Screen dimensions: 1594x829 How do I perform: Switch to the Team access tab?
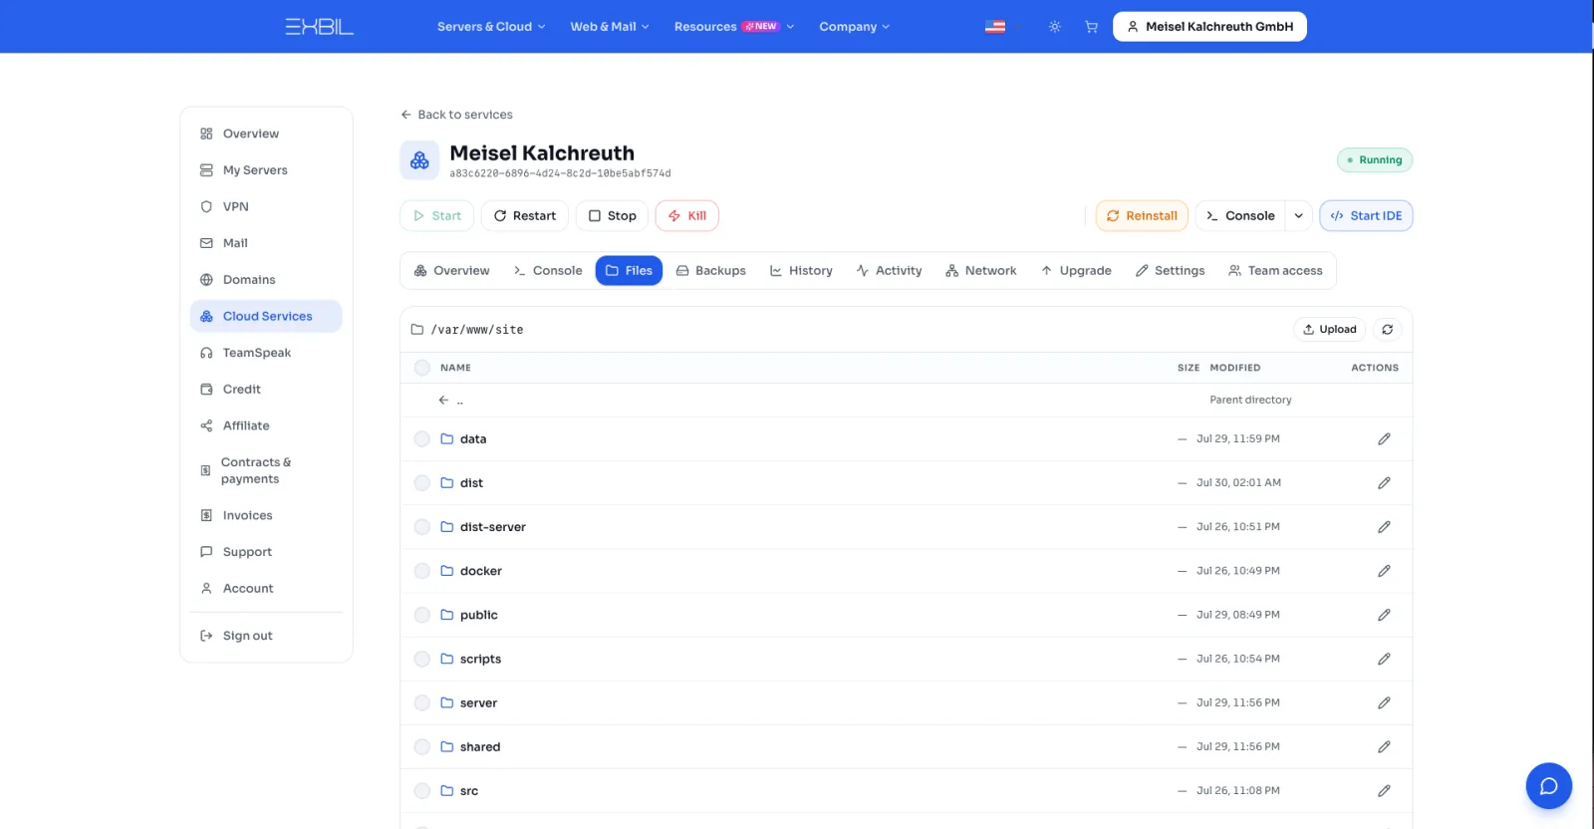(x=1276, y=271)
